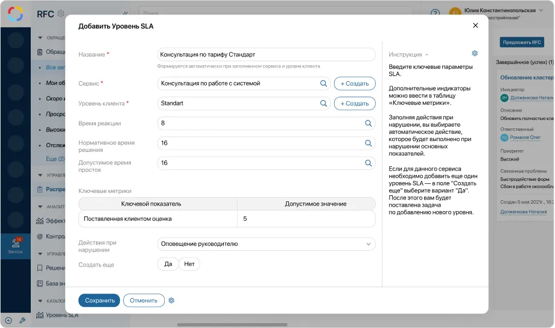The width and height of the screenshot is (555, 328).
Task: Open instruction settings gear icon
Action: point(475,53)
